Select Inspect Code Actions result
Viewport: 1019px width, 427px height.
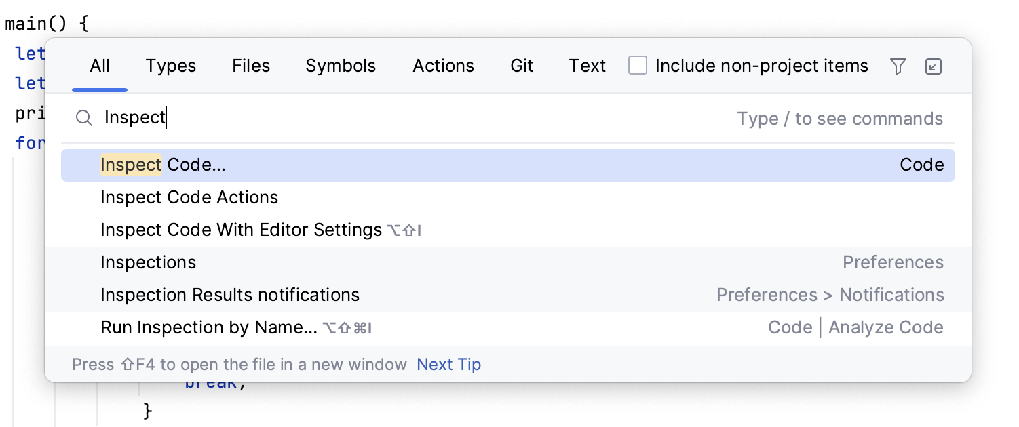point(189,197)
